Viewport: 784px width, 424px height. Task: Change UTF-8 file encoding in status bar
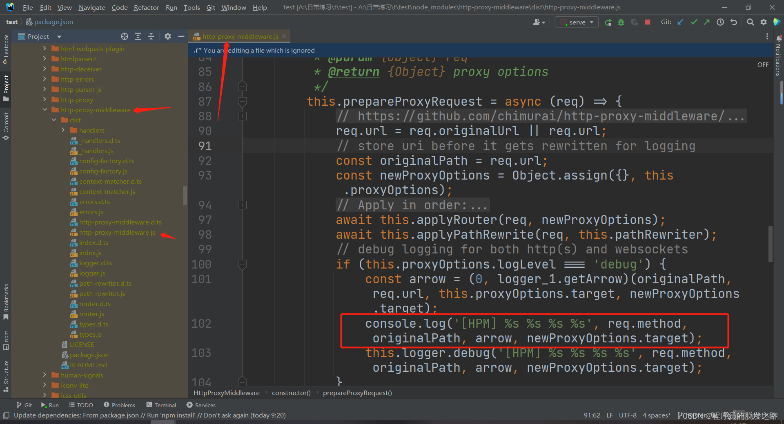(x=628, y=415)
